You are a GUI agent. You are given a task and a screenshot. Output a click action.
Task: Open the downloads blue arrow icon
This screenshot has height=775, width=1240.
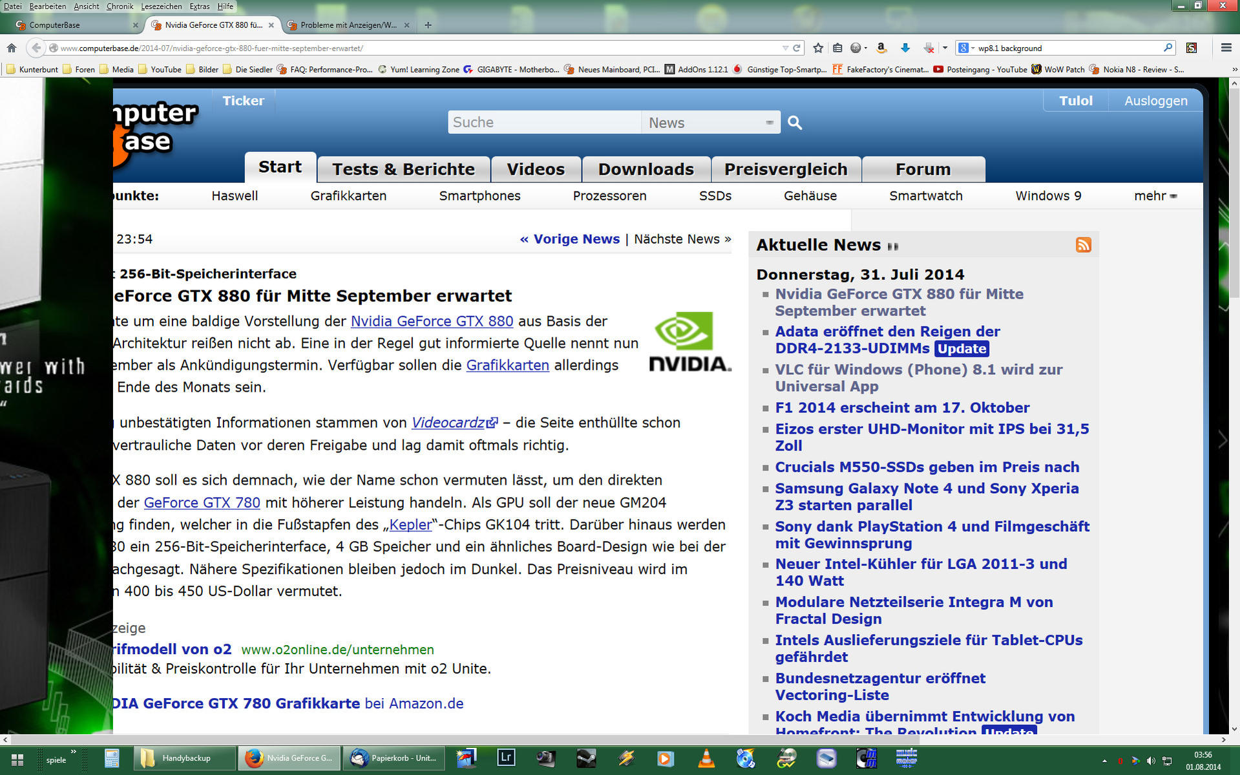[x=905, y=48]
